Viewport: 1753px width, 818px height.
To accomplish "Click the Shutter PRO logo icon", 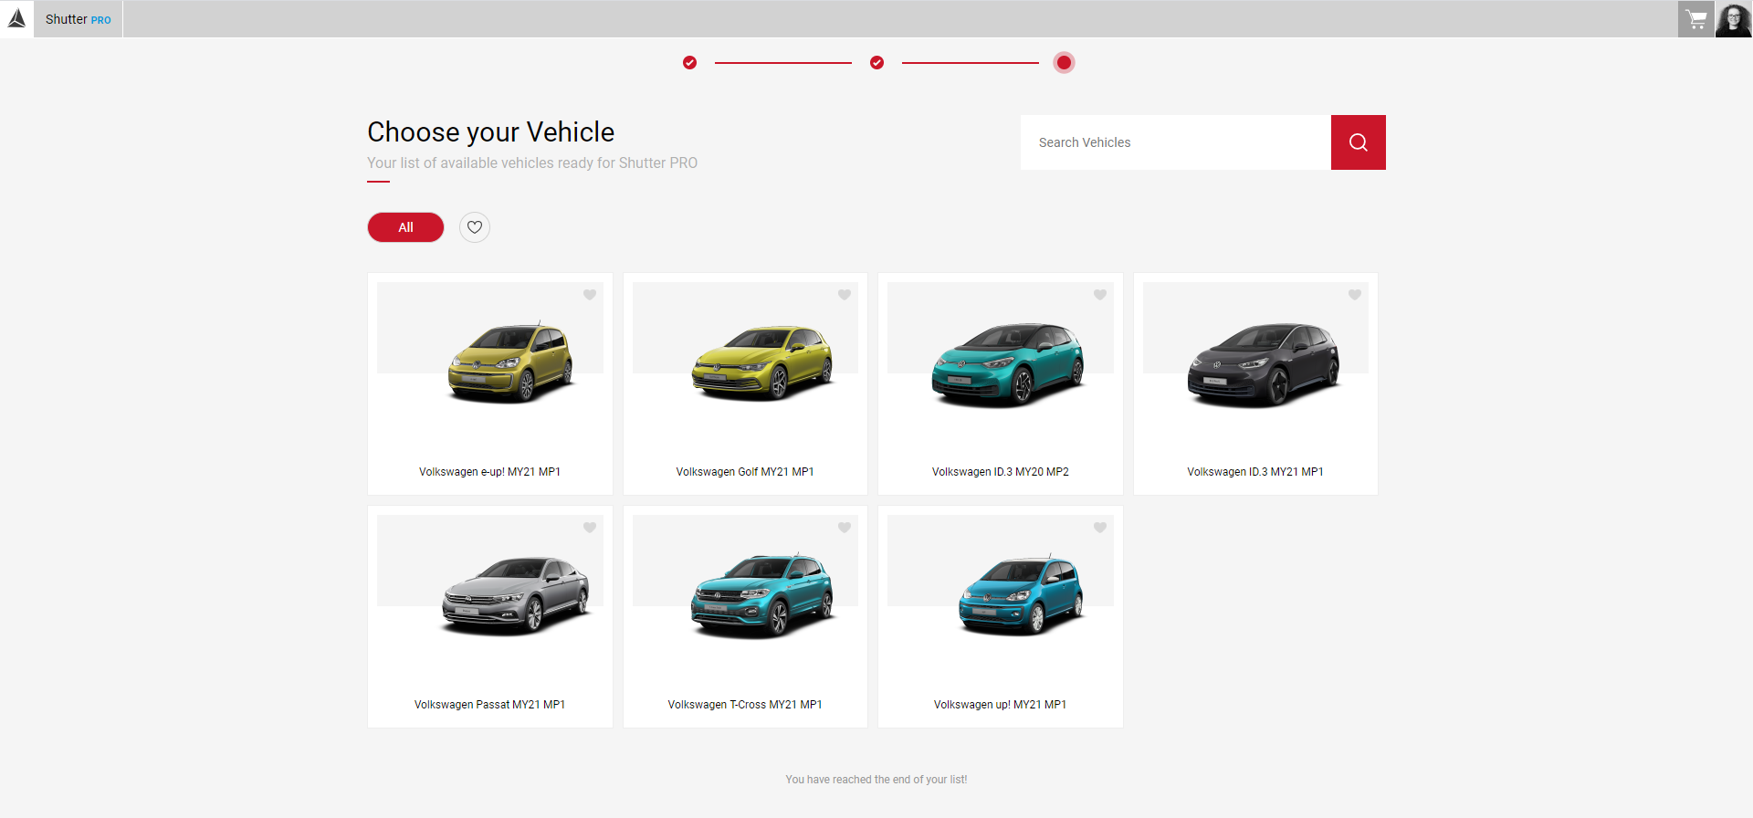I will point(16,18).
